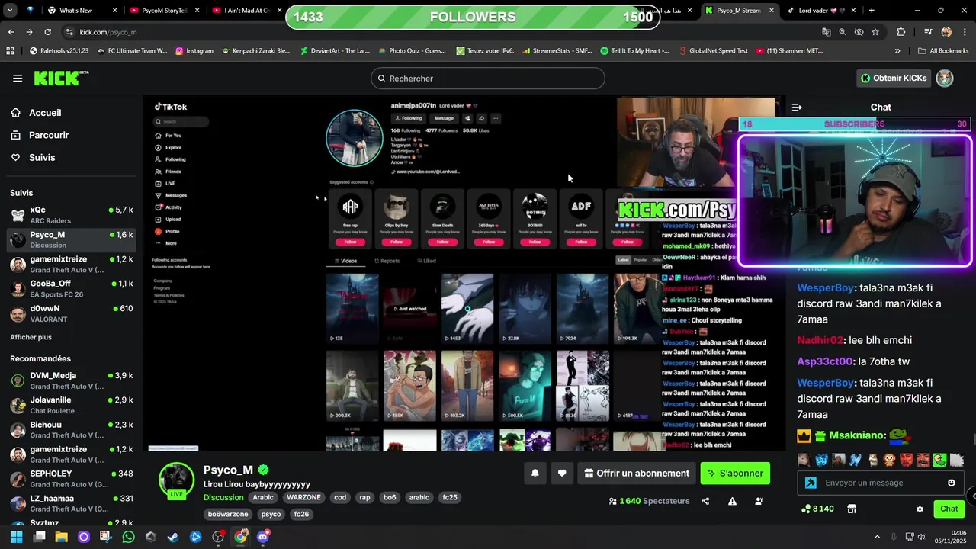The height and width of the screenshot is (549, 976).
Task: Click the report warning triangle icon
Action: click(x=732, y=502)
